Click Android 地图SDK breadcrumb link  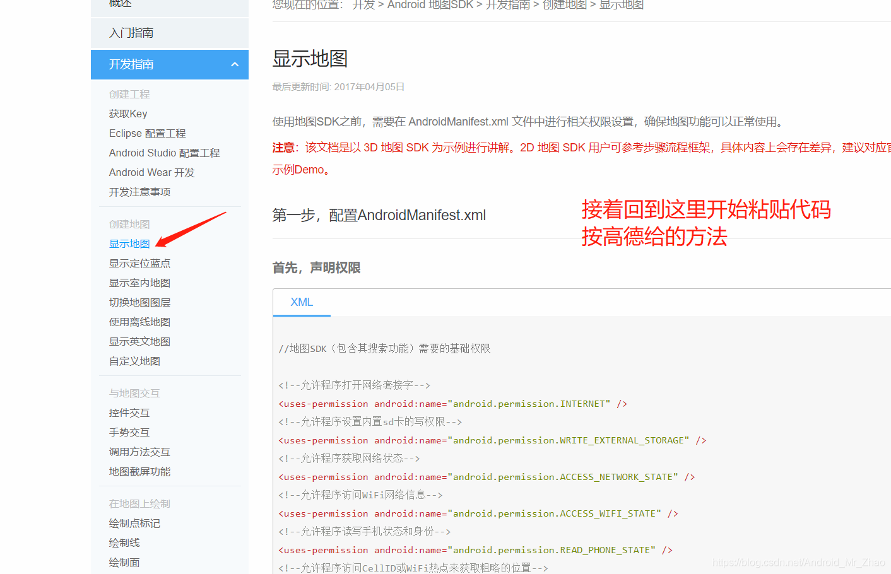430,5
